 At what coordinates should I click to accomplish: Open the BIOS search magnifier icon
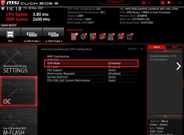[x=163, y=3]
